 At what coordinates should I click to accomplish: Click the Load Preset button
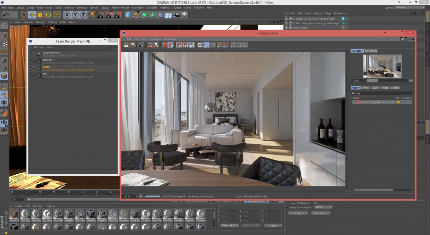pos(298,213)
